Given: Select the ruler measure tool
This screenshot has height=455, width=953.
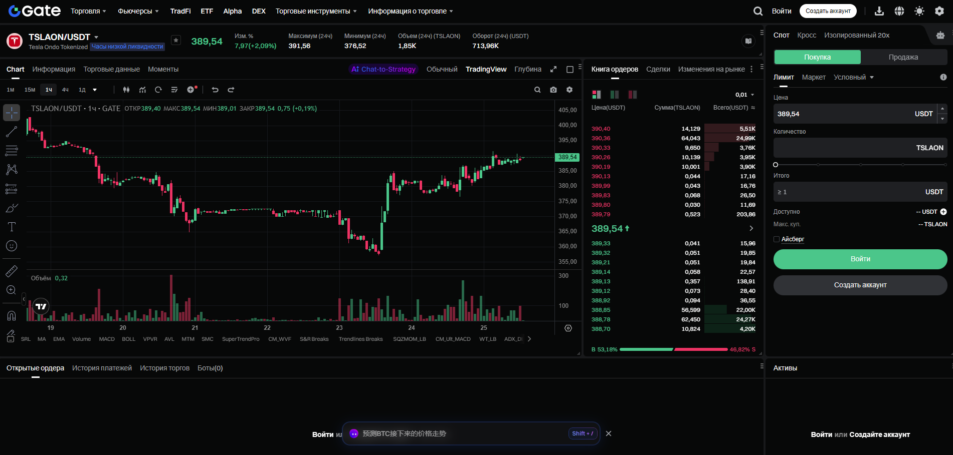Looking at the screenshot, I should [x=12, y=271].
